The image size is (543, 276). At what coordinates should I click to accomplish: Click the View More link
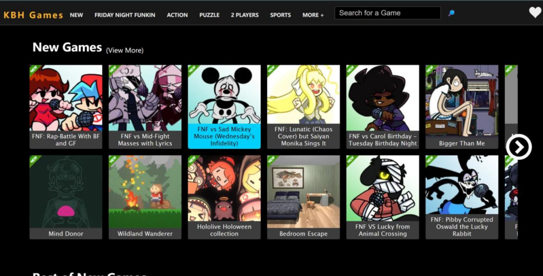[x=125, y=50]
